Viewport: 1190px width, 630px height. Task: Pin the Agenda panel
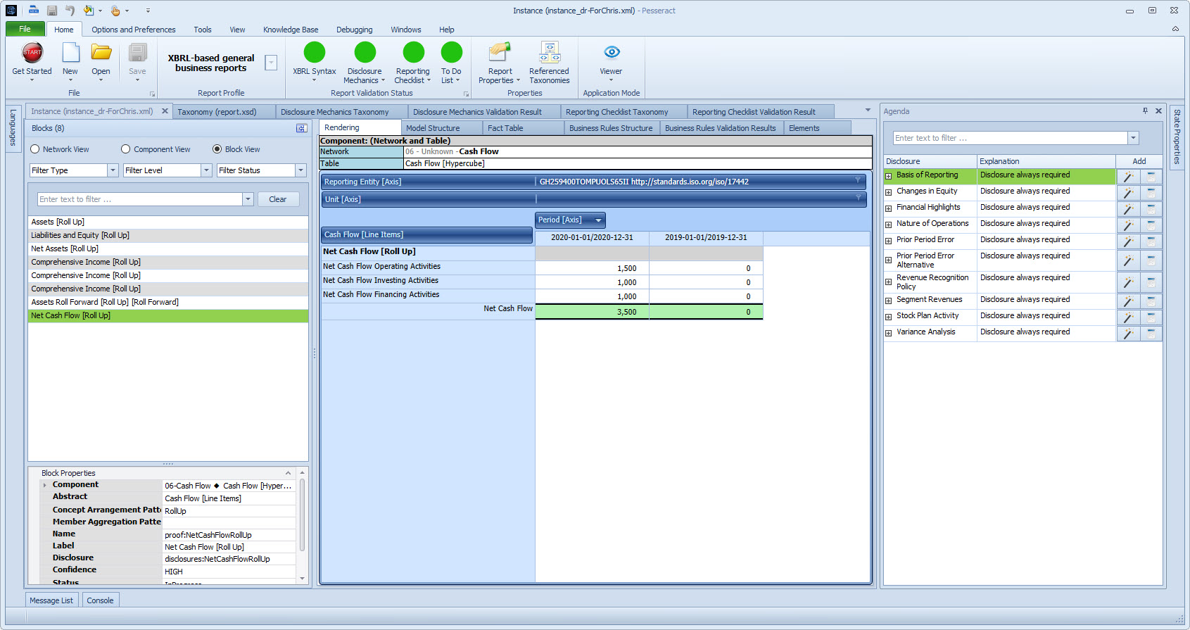1145,111
